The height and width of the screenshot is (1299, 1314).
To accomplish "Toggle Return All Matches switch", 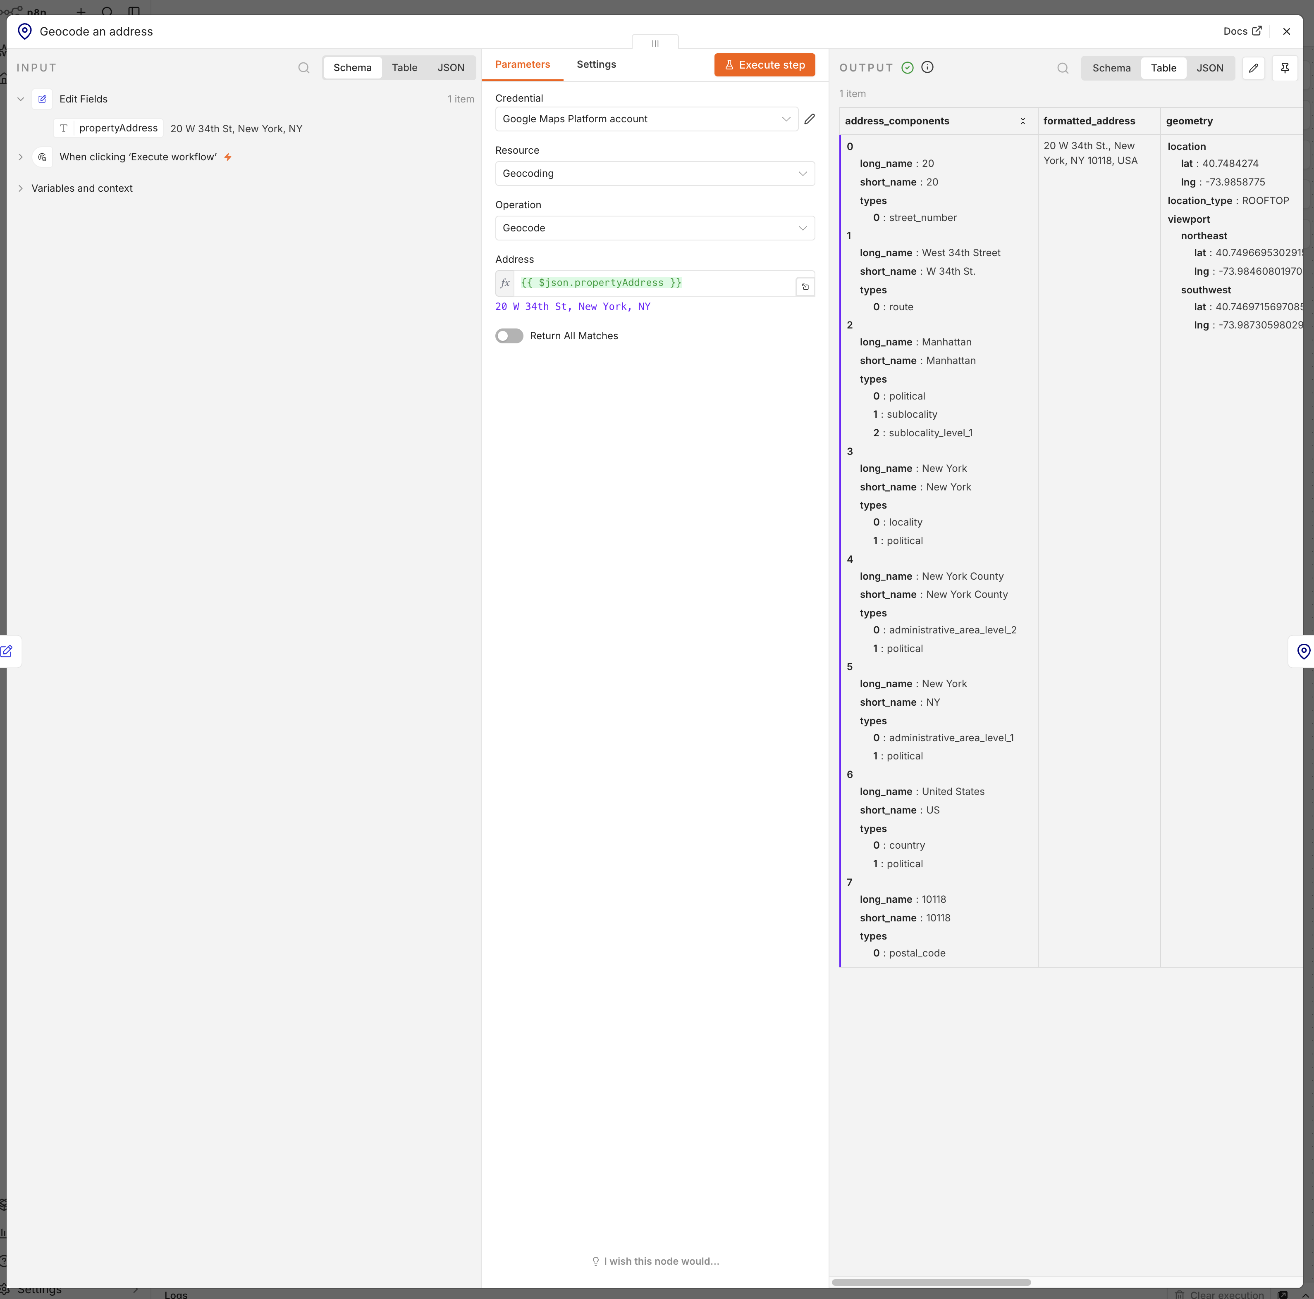I will click(x=509, y=336).
